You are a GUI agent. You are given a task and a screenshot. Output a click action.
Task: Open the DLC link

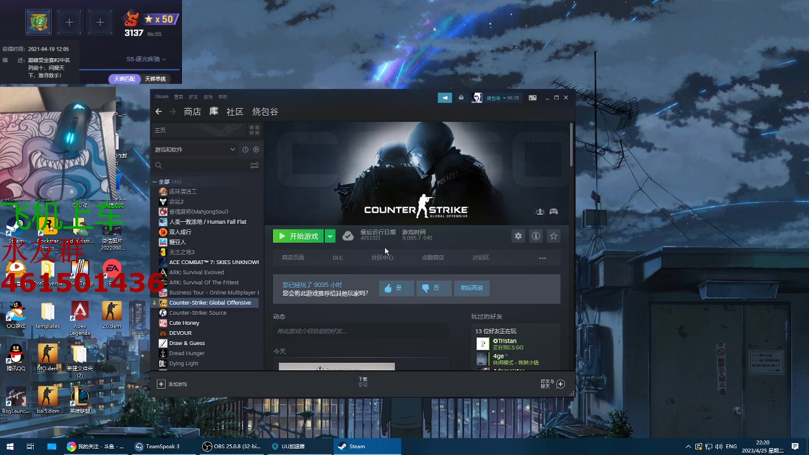[x=338, y=258]
